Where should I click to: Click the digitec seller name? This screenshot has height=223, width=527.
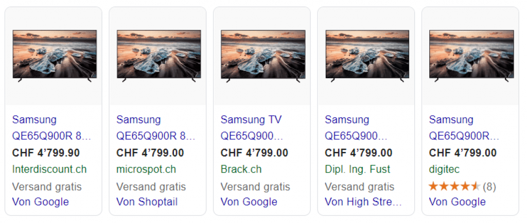(x=444, y=169)
